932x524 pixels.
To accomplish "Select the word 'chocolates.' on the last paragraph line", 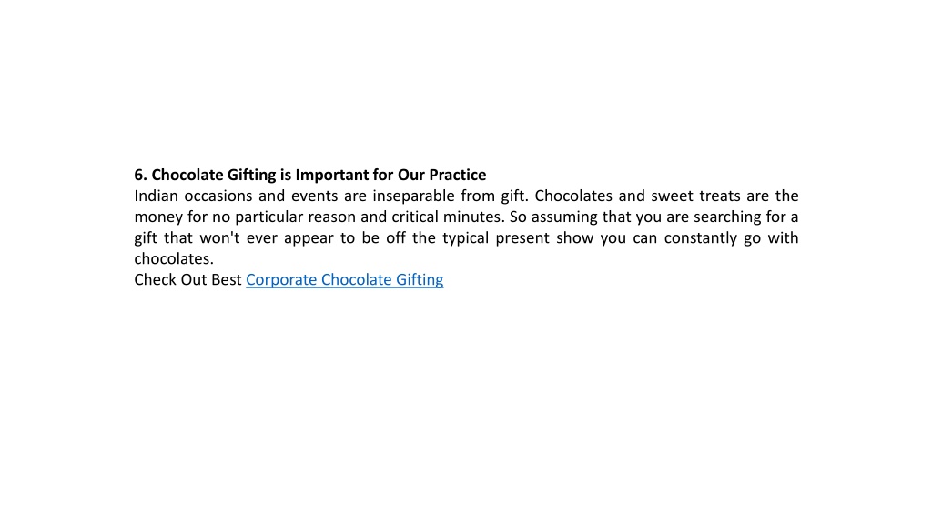I will click(x=174, y=258).
